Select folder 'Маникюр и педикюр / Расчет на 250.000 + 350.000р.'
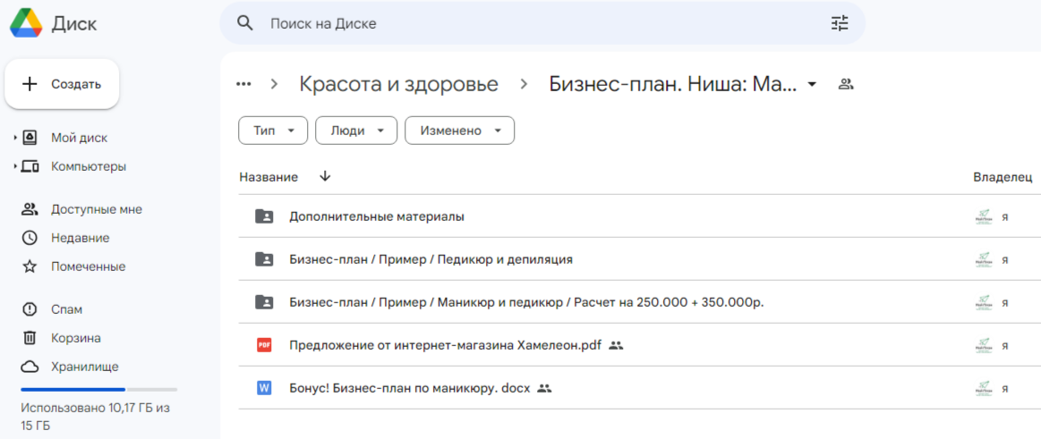The width and height of the screenshot is (1041, 439). tap(527, 302)
